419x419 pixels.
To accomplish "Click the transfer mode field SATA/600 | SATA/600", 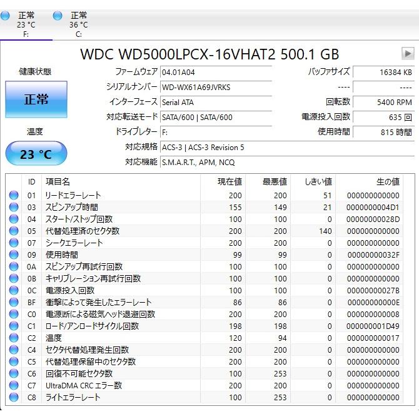I will pos(216,117).
